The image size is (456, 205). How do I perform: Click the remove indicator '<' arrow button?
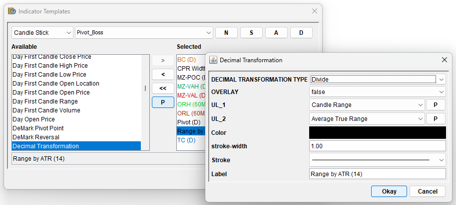coord(162,75)
